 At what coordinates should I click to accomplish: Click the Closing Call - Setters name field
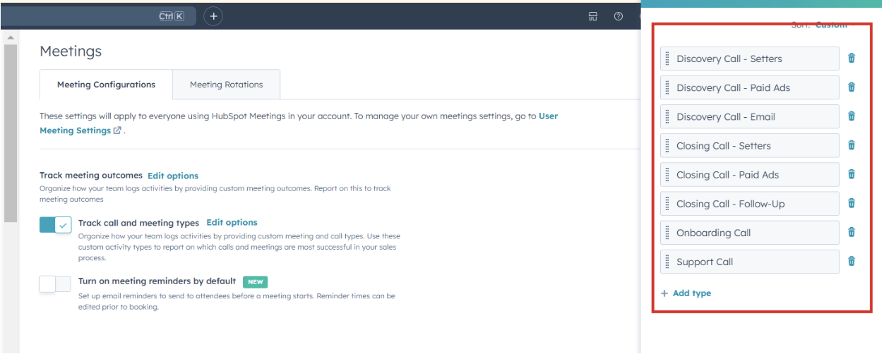[750, 146]
